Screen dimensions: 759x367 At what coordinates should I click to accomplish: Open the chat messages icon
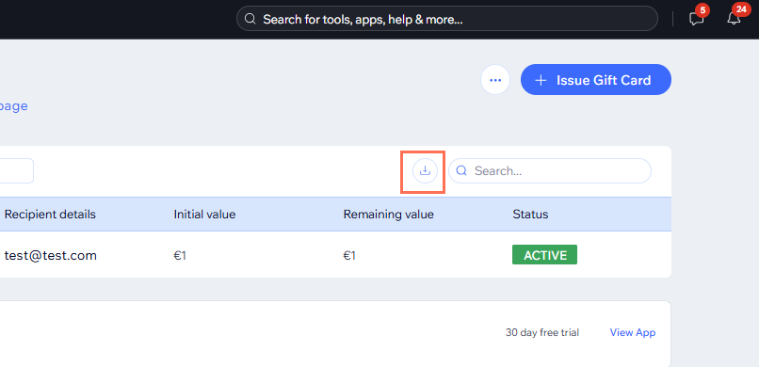[696, 19]
